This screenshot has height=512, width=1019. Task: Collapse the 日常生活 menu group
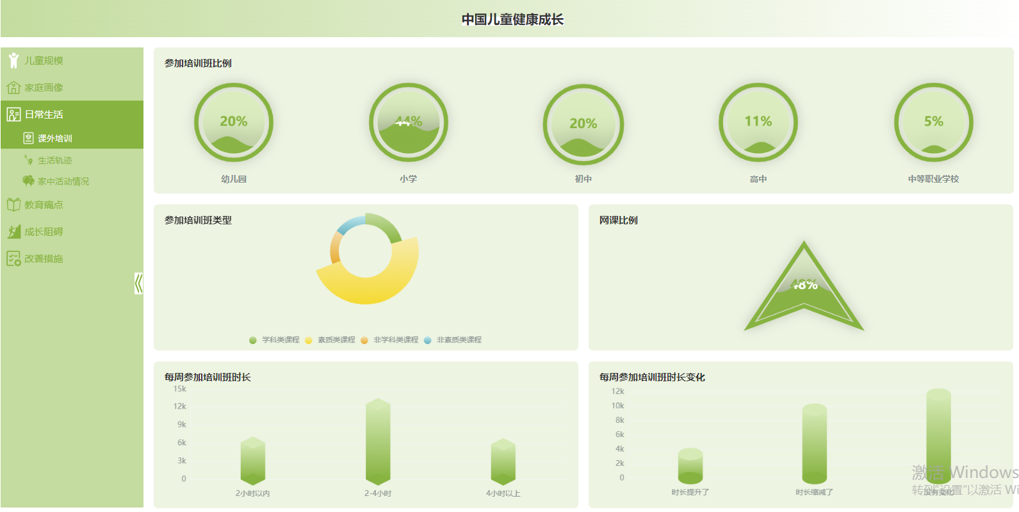coord(72,114)
